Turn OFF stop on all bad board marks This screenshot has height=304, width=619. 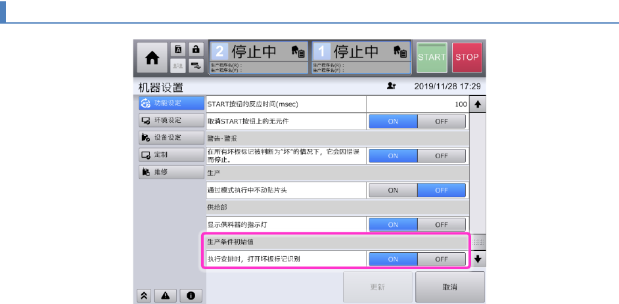pyautogui.click(x=442, y=156)
